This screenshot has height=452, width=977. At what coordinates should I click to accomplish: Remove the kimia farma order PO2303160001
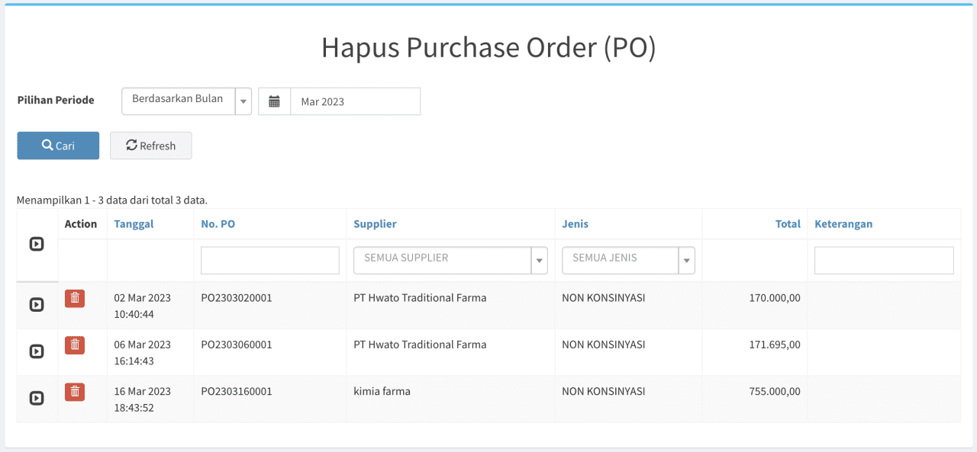[x=75, y=392]
